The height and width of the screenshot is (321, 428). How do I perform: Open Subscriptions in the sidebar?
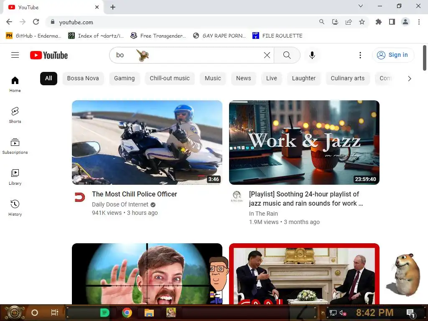click(15, 146)
